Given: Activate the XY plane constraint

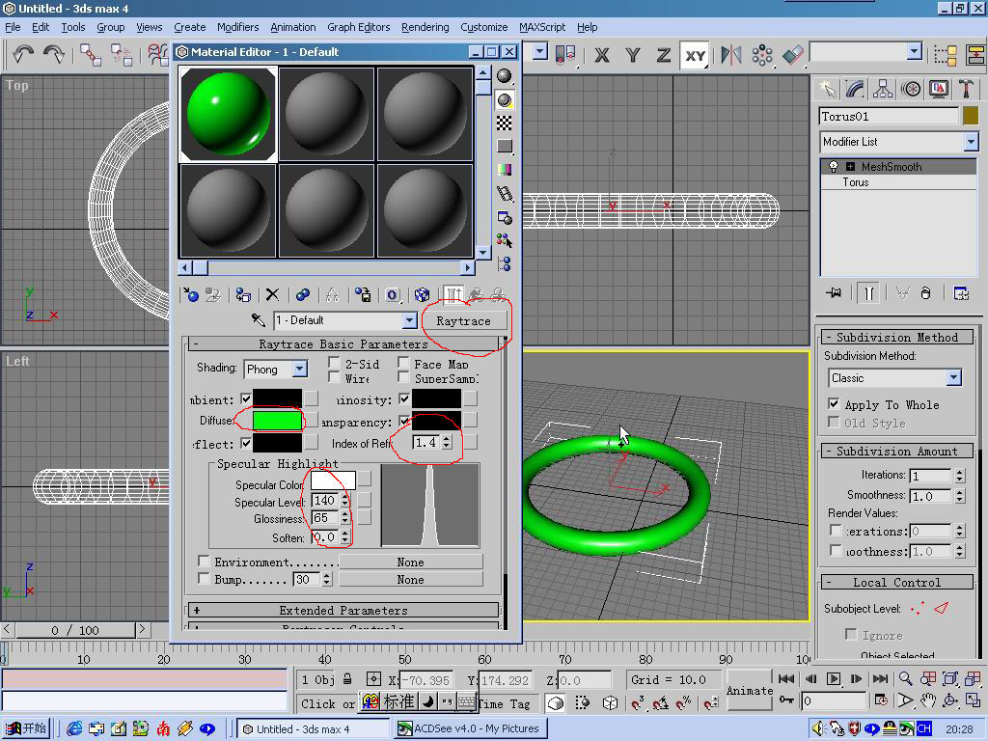Looking at the screenshot, I should (695, 55).
